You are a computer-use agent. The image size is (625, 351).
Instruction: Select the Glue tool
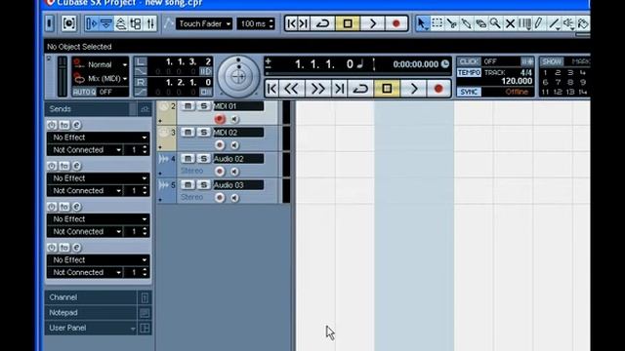[466, 23]
